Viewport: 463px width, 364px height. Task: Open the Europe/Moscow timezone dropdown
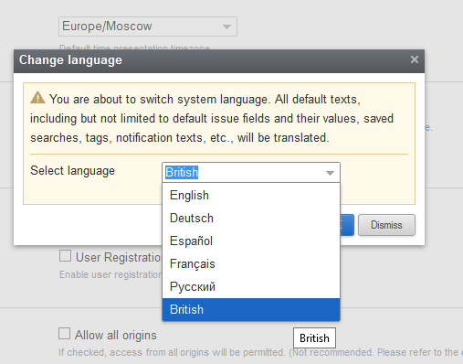(x=148, y=27)
